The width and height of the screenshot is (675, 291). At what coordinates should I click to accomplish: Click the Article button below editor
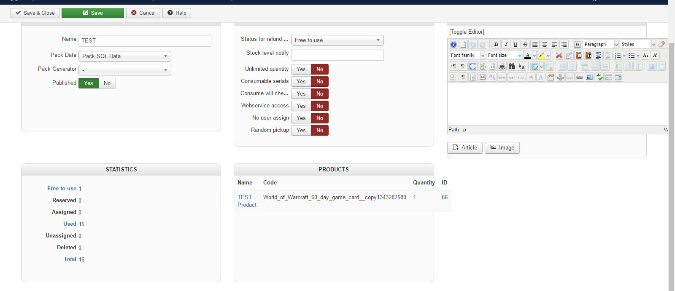[465, 147]
